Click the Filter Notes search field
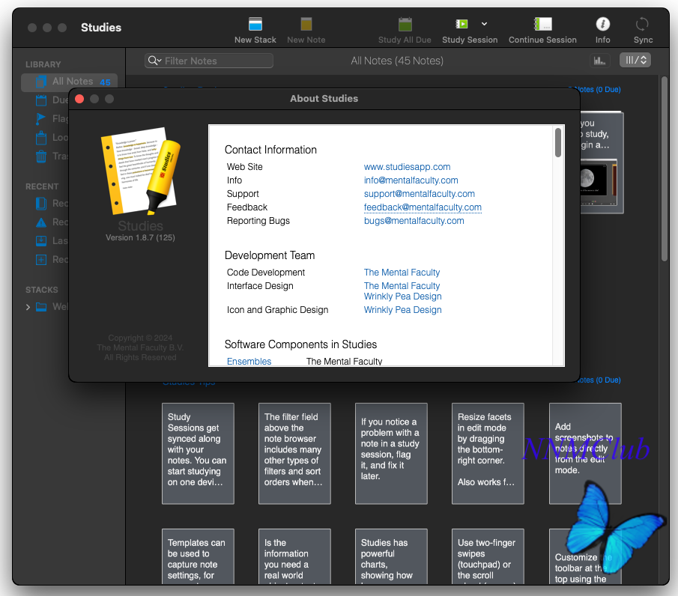This screenshot has height=596, width=678. tap(209, 61)
